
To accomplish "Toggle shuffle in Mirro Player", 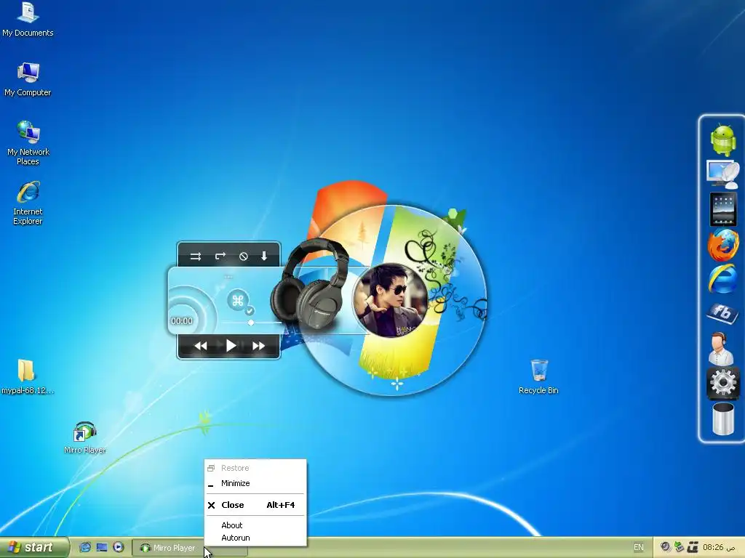I will [195, 256].
